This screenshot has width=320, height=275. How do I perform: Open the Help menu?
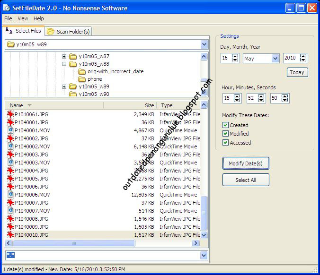[x=38, y=18]
